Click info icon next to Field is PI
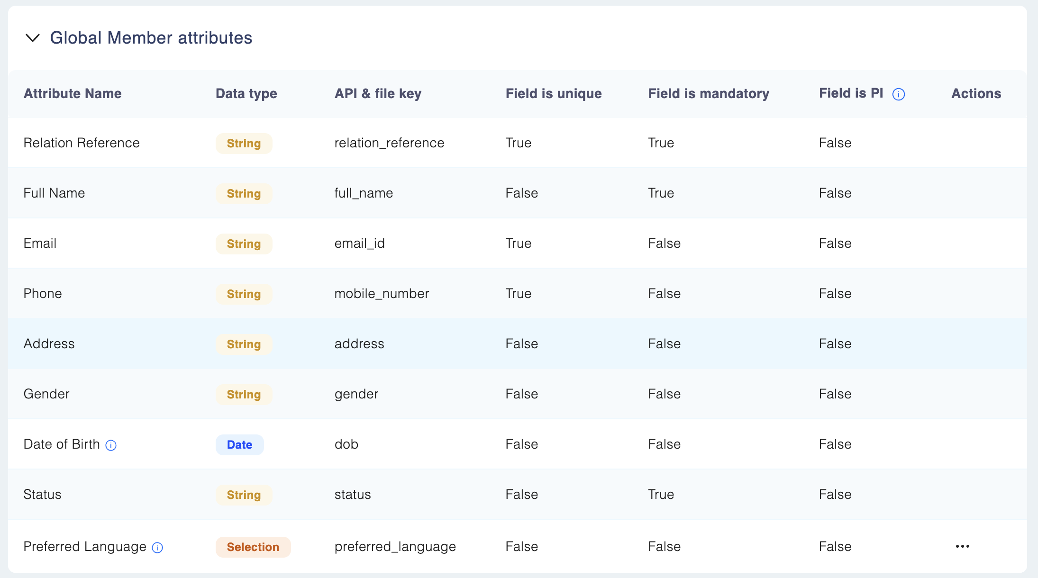This screenshot has width=1038, height=578. (898, 94)
